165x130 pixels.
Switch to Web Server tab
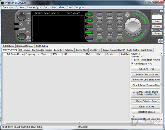(x=95, y=50)
